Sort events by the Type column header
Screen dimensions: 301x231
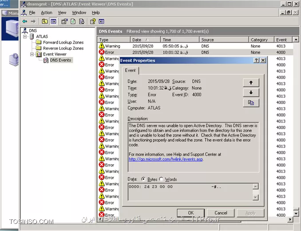click(114, 40)
